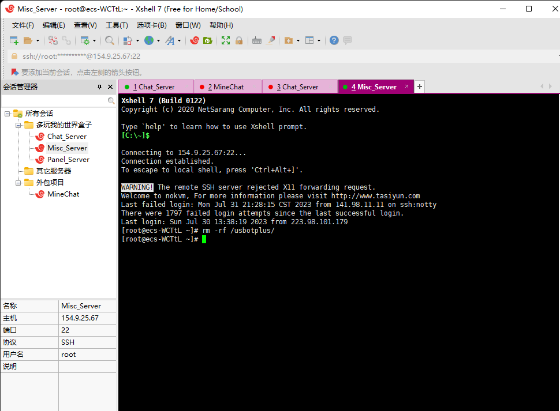Open the font dropdown arrow in toolbar

click(179, 40)
